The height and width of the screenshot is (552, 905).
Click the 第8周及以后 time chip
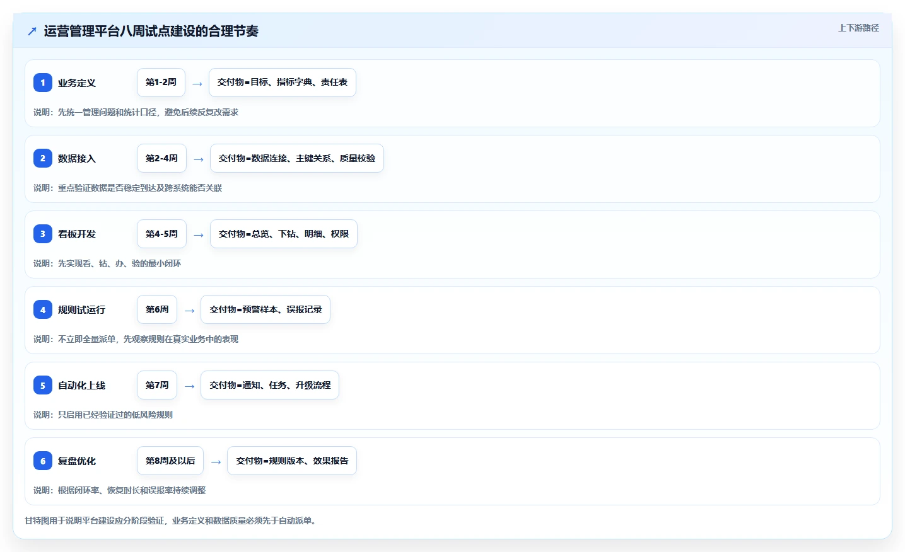point(170,461)
